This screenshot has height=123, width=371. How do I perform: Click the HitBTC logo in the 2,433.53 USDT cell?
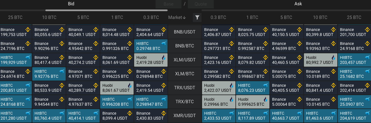click(232, 113)
